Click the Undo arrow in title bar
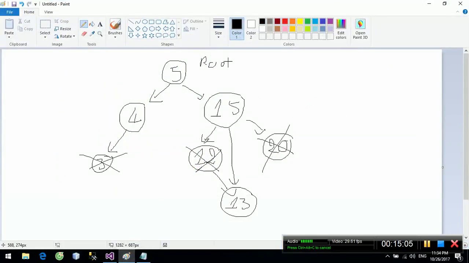The image size is (469, 263). click(x=21, y=4)
